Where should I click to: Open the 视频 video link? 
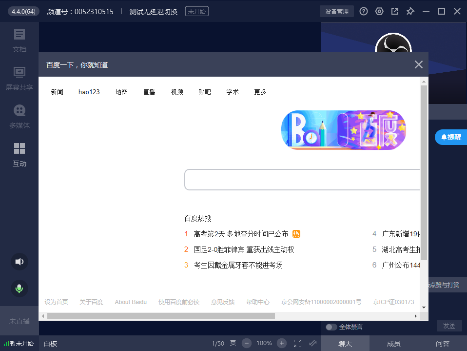pos(177,92)
